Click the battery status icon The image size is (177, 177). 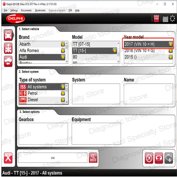[x=165, y=19]
